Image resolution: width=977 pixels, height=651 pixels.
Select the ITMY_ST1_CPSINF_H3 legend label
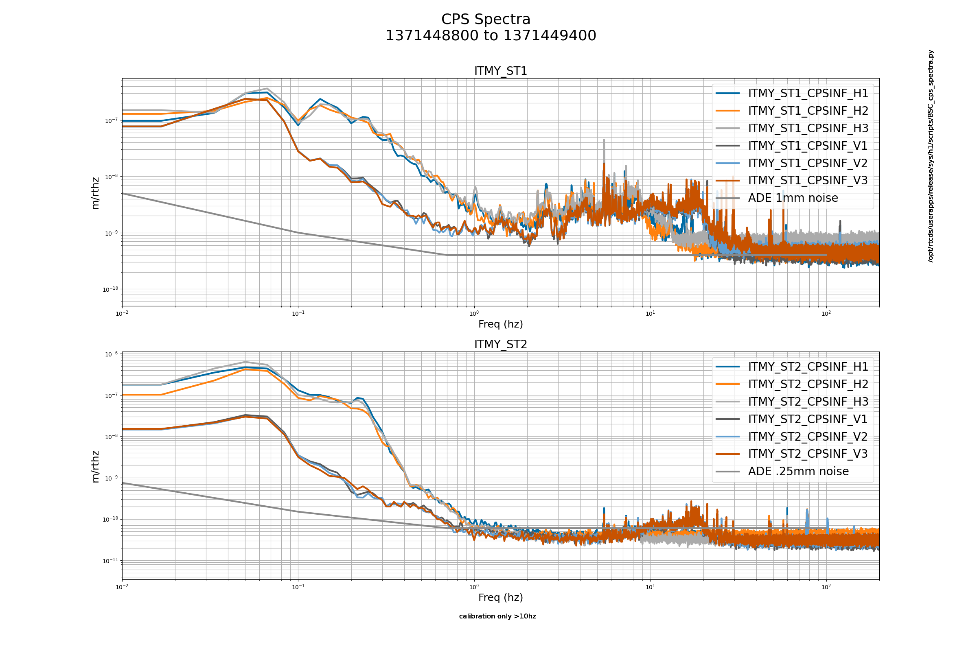coord(808,128)
